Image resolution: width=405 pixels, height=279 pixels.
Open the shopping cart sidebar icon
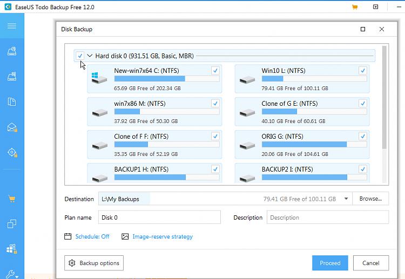pos(12,199)
